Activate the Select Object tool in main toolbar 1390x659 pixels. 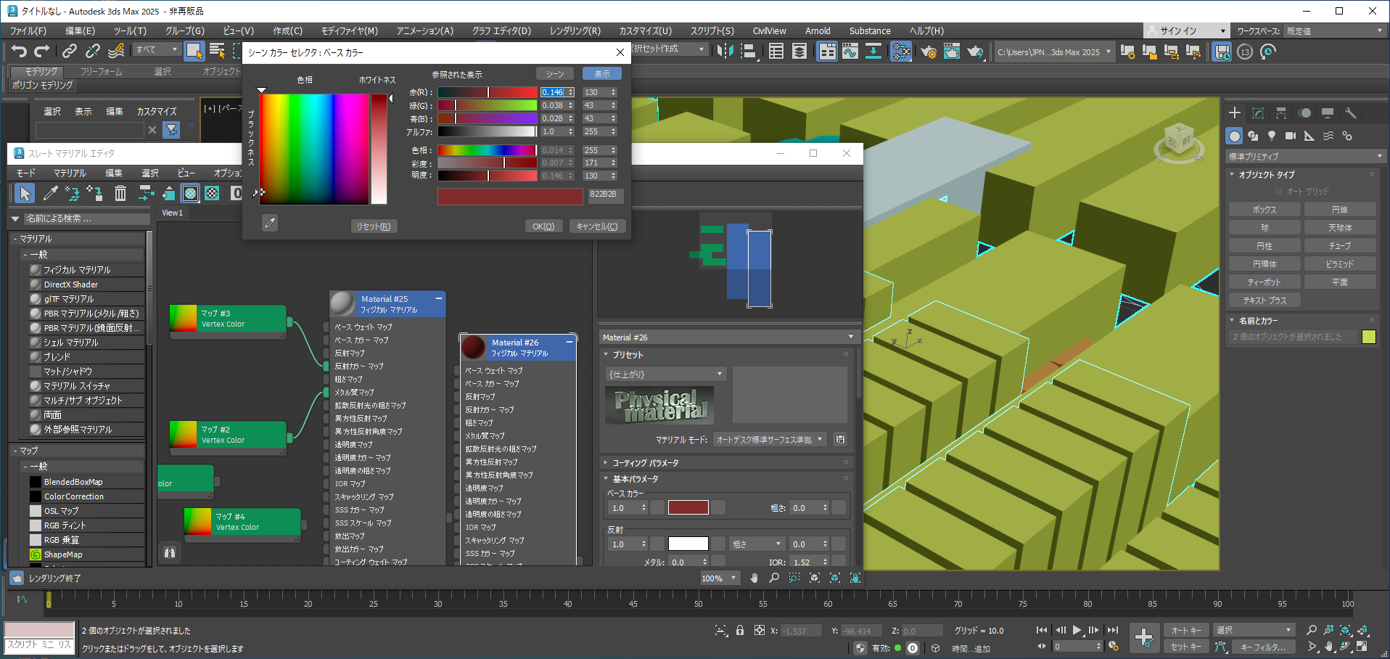click(x=194, y=51)
